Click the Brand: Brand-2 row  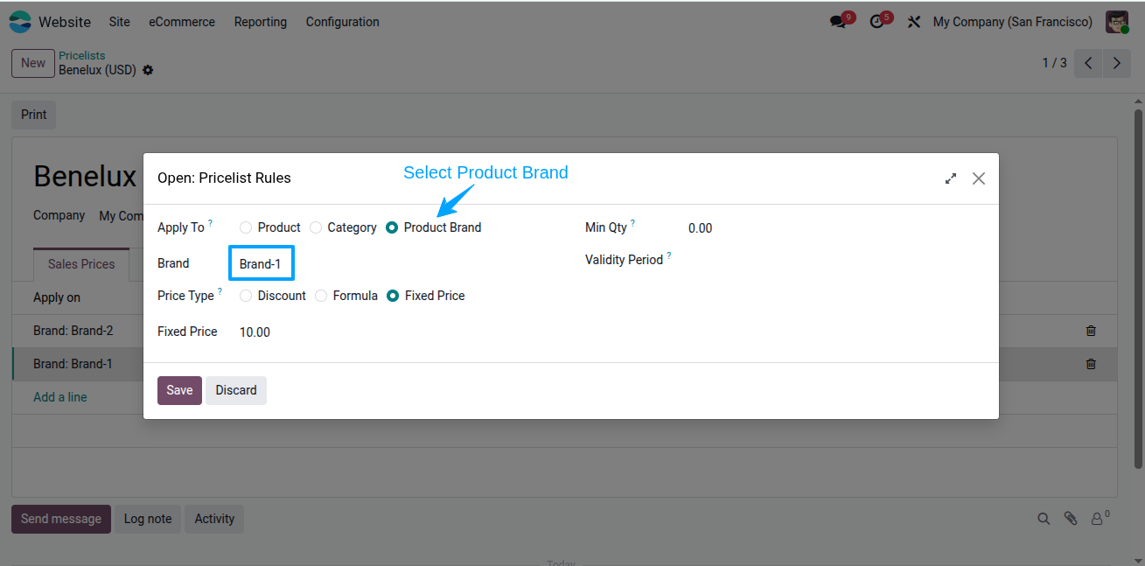pyautogui.click(x=564, y=331)
